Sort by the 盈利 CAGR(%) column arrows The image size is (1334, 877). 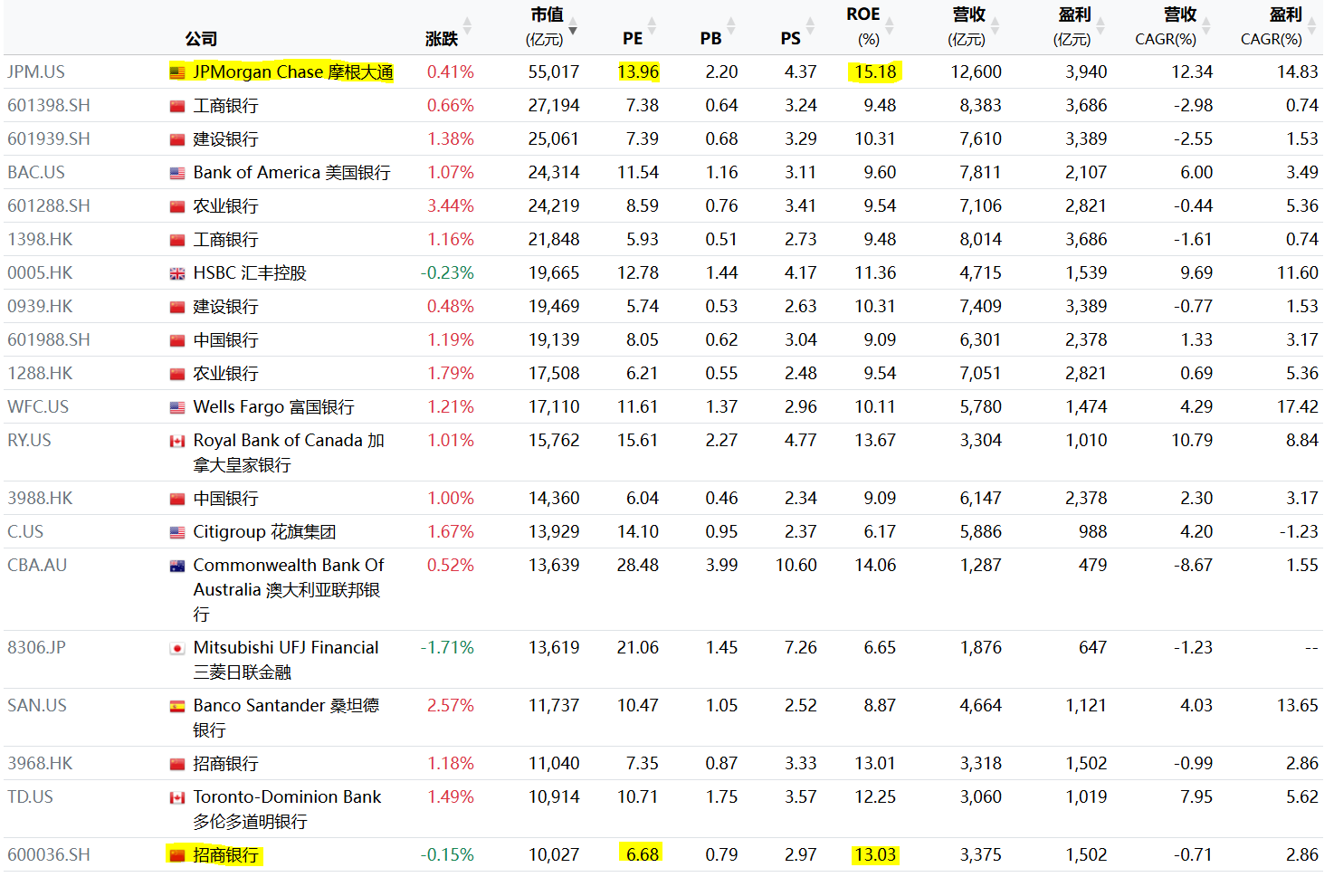point(1311,26)
